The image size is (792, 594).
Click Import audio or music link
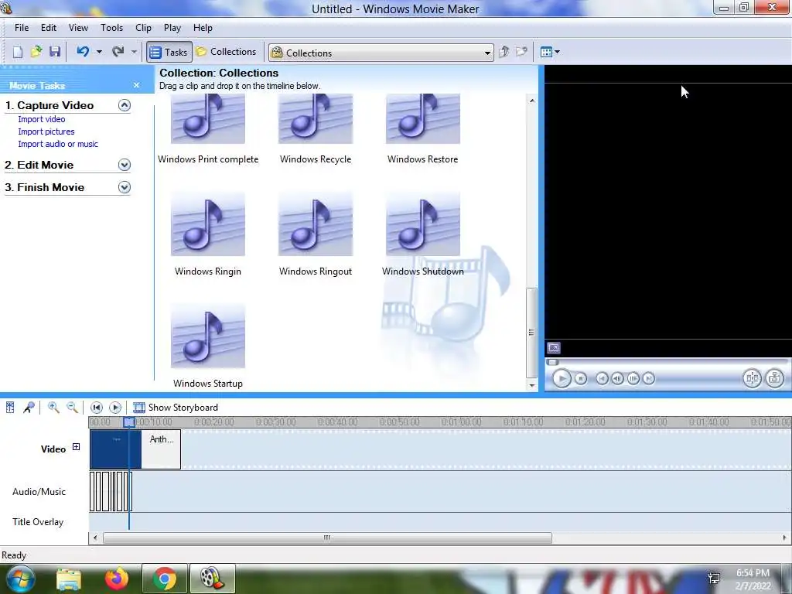[x=58, y=144]
